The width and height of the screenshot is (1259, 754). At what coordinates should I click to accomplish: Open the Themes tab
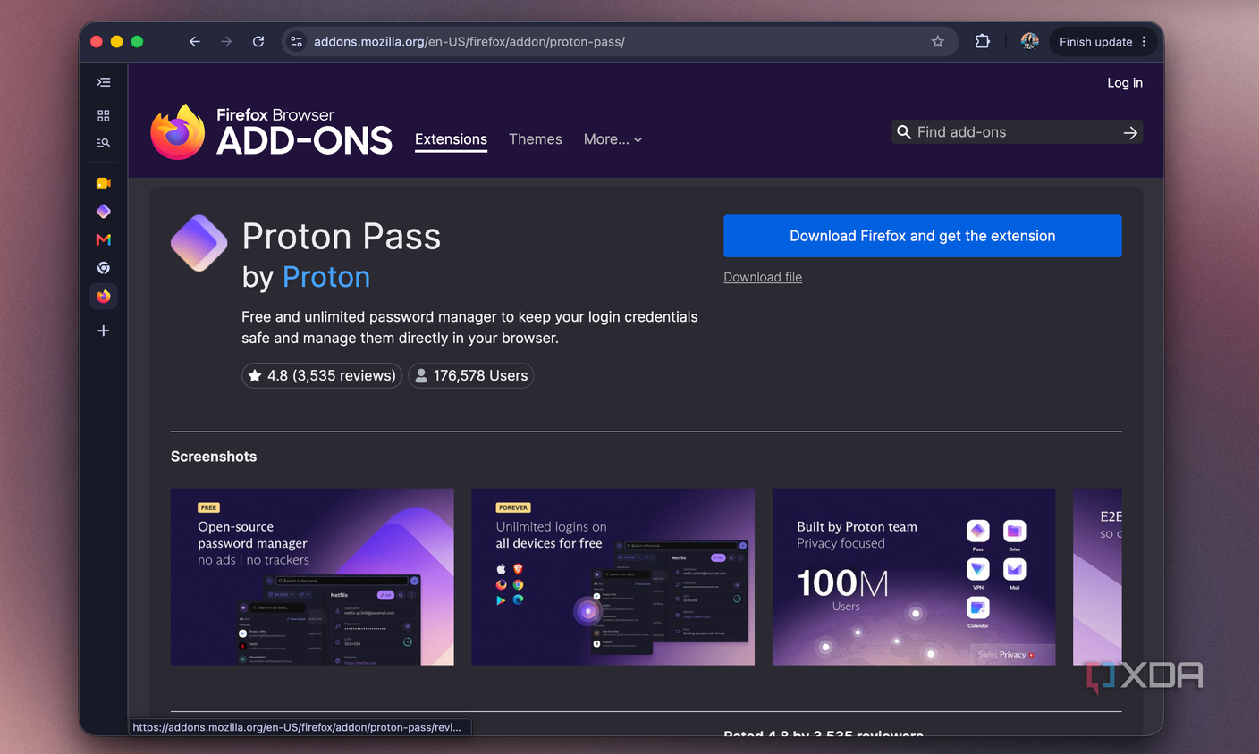536,139
